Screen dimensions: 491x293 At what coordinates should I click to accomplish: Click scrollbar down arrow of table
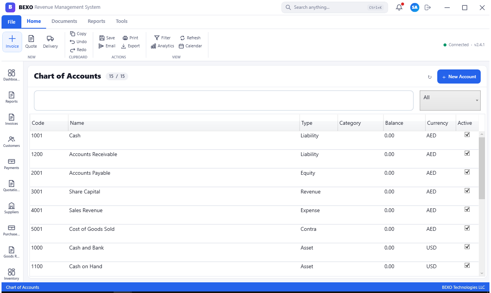(x=482, y=273)
